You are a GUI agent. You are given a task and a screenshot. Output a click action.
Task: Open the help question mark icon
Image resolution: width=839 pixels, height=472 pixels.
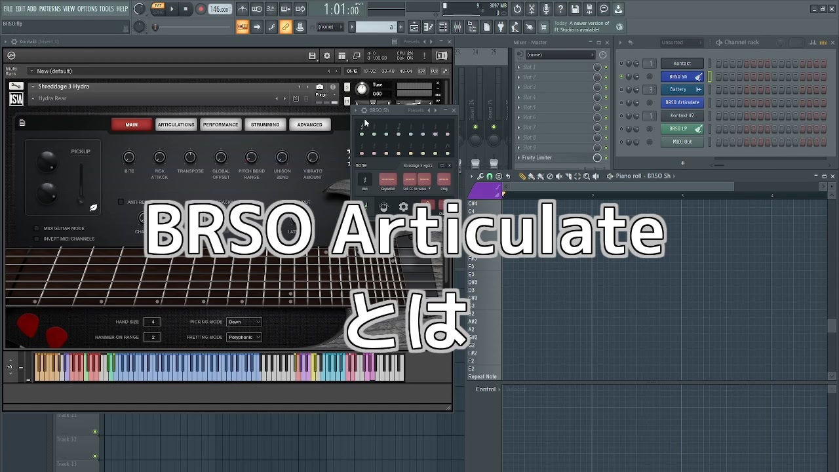point(560,9)
